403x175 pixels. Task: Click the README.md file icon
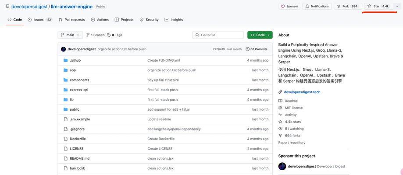(x=65, y=158)
